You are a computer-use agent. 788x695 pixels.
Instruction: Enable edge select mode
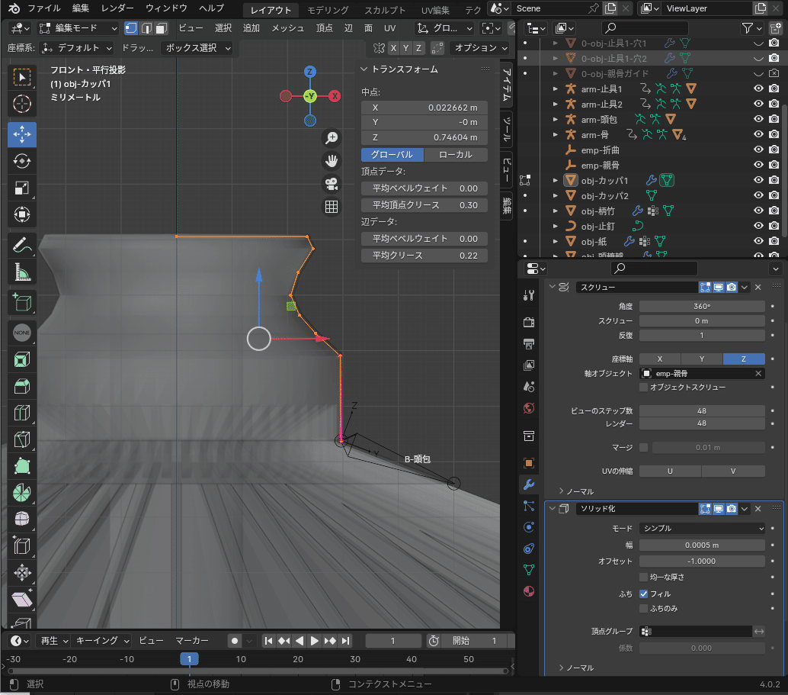click(146, 28)
